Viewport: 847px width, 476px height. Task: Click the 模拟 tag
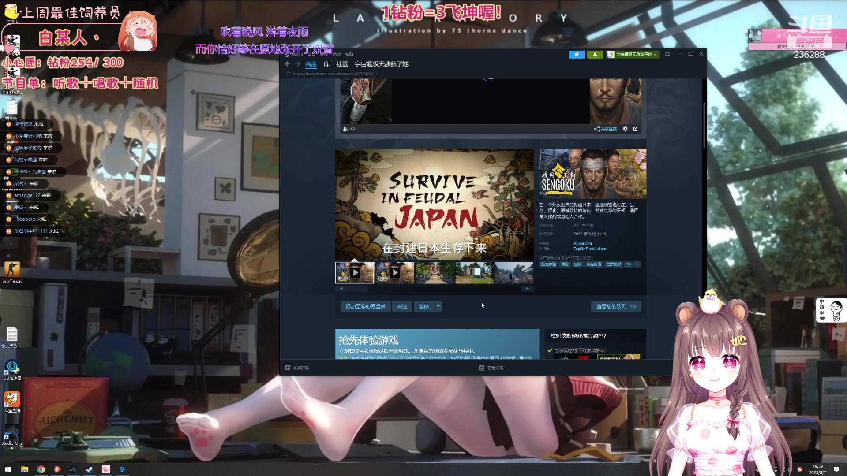click(577, 264)
